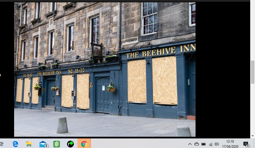The height and width of the screenshot is (148, 255).
Task: Open Task View from the taskbar
Action: click(1, 144)
